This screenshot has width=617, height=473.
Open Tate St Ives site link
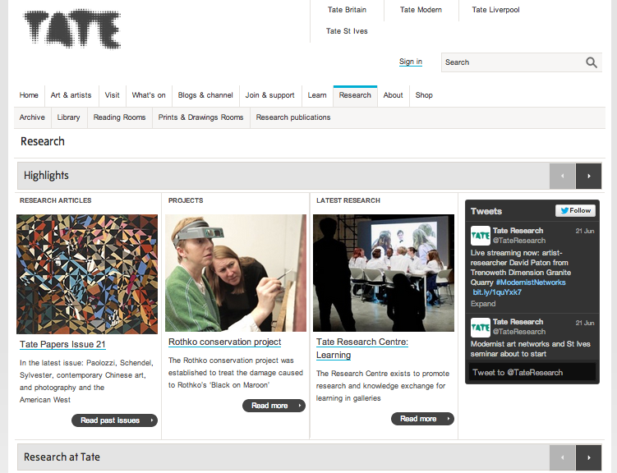click(x=347, y=31)
